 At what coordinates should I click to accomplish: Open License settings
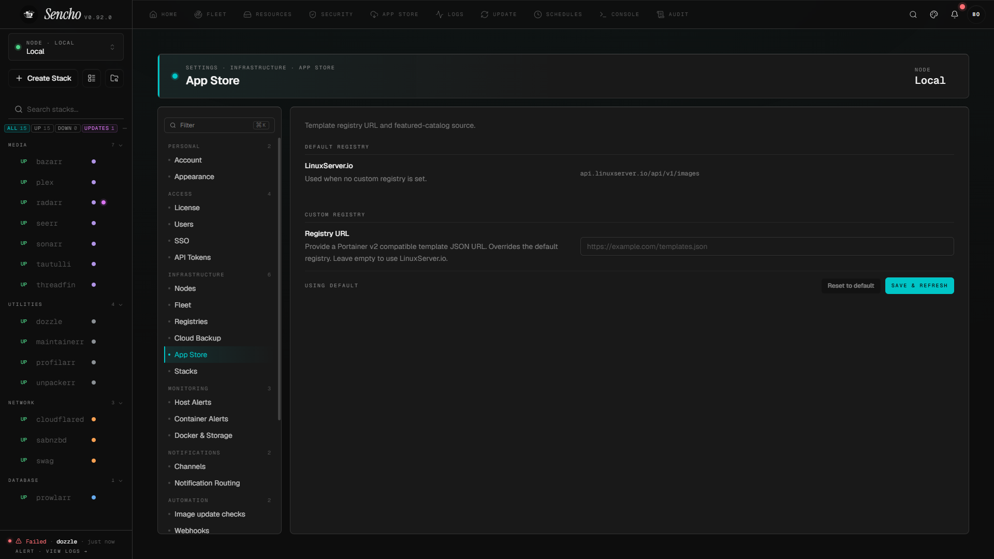pyautogui.click(x=220, y=208)
